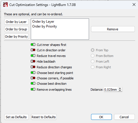Turn on Hide backlash switch

[33, 61]
